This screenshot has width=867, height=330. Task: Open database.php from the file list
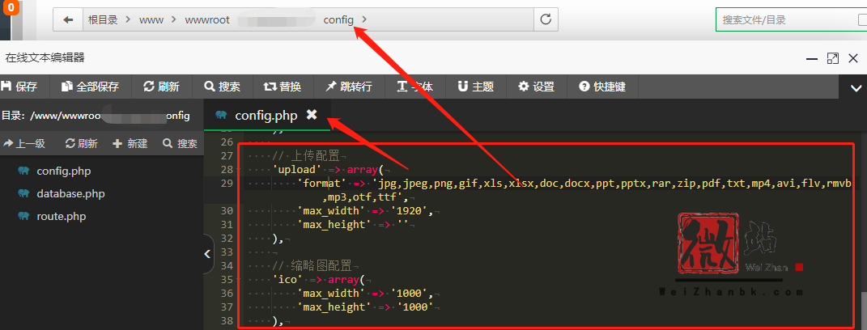click(70, 194)
